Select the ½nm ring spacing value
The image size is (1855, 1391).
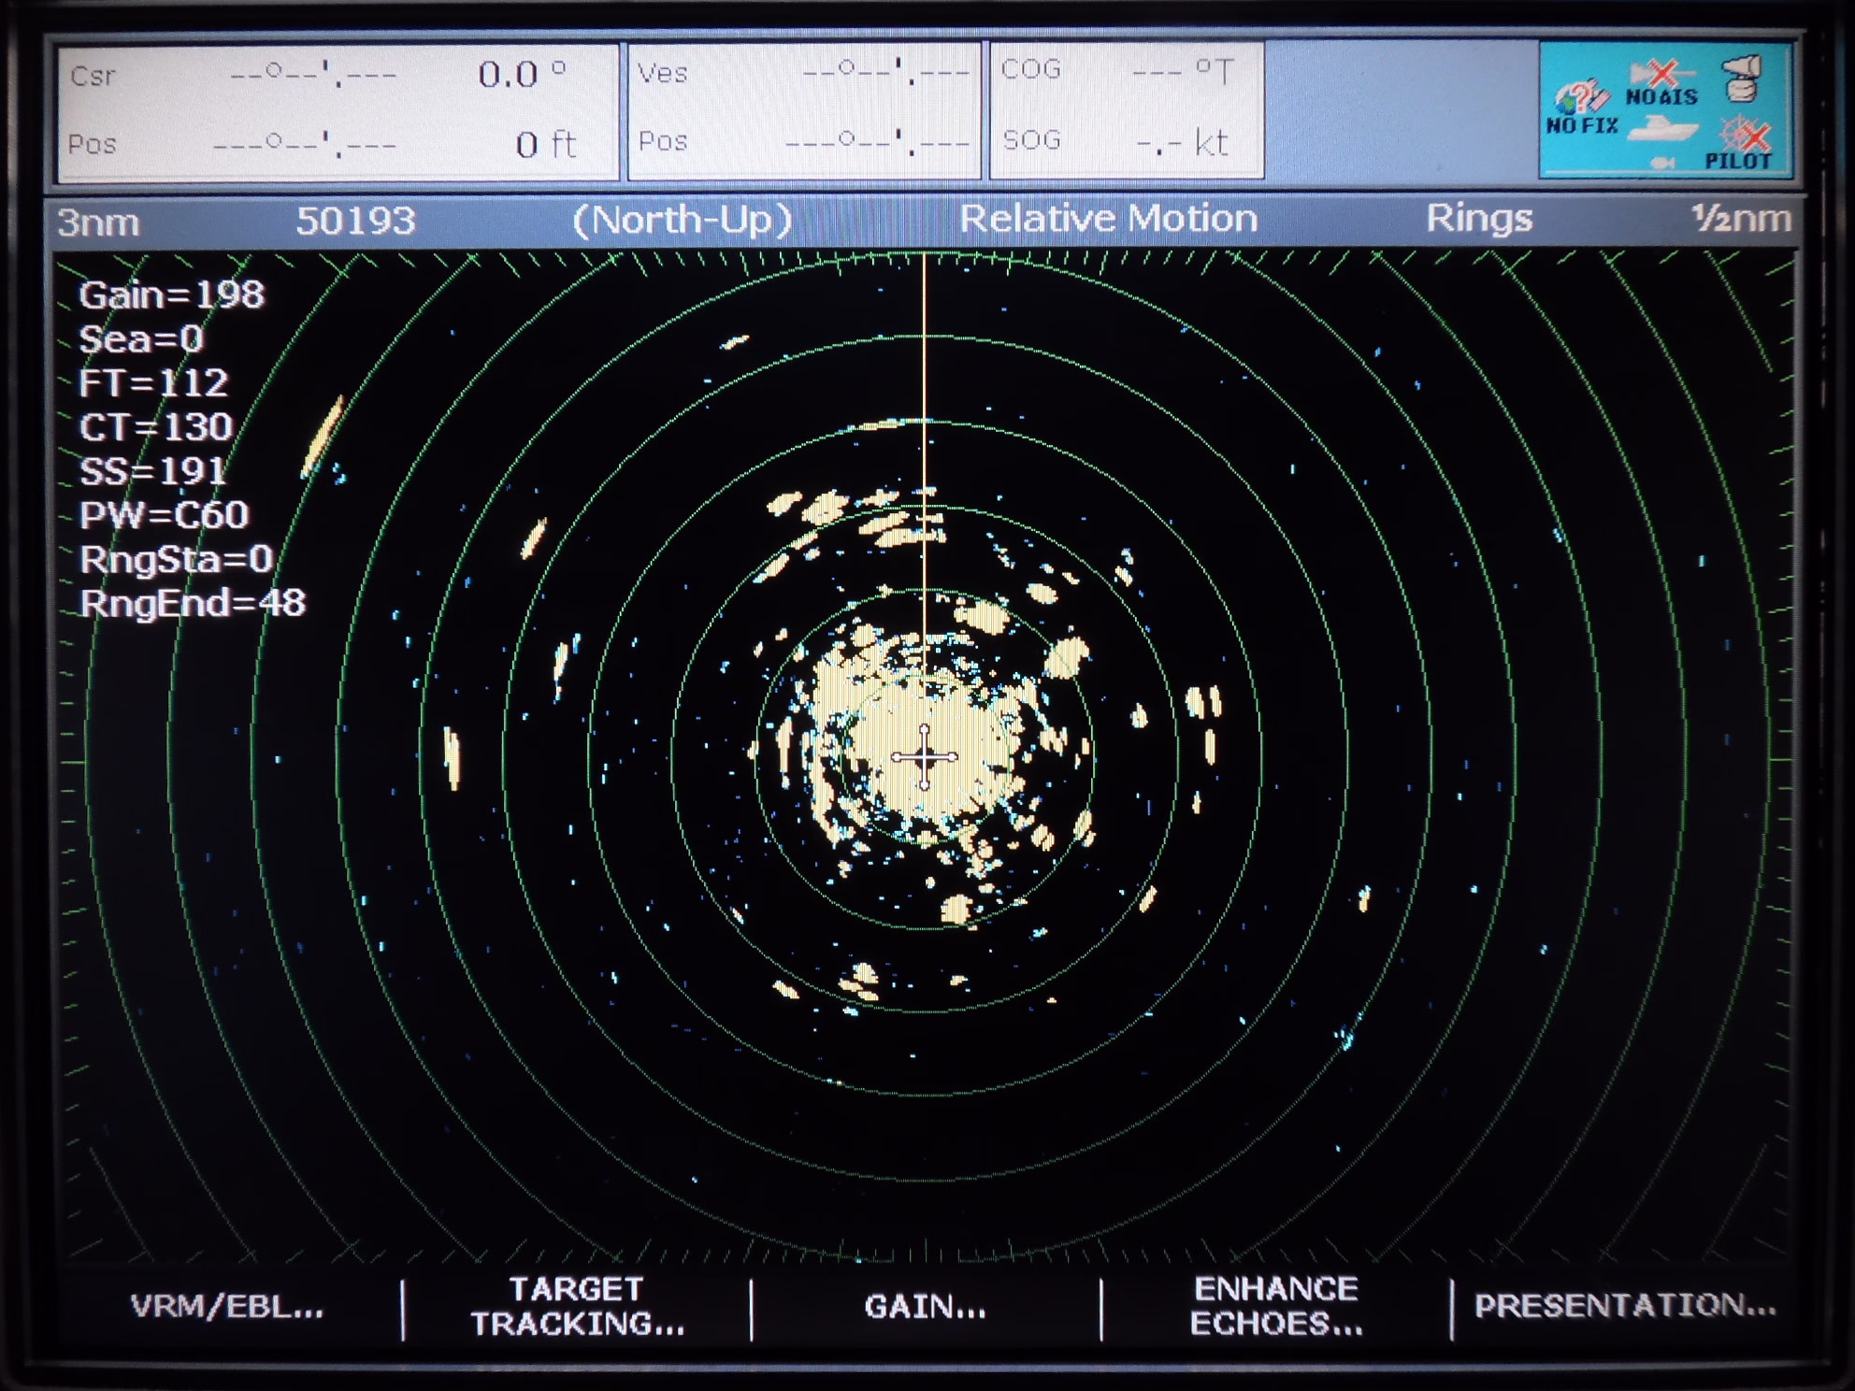pos(1741,219)
